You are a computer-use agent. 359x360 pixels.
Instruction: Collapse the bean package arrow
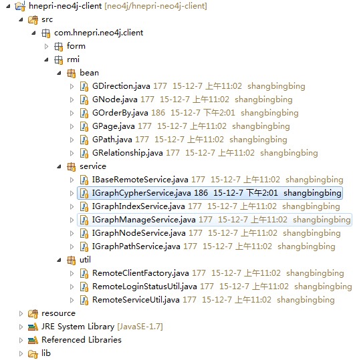click(59, 73)
